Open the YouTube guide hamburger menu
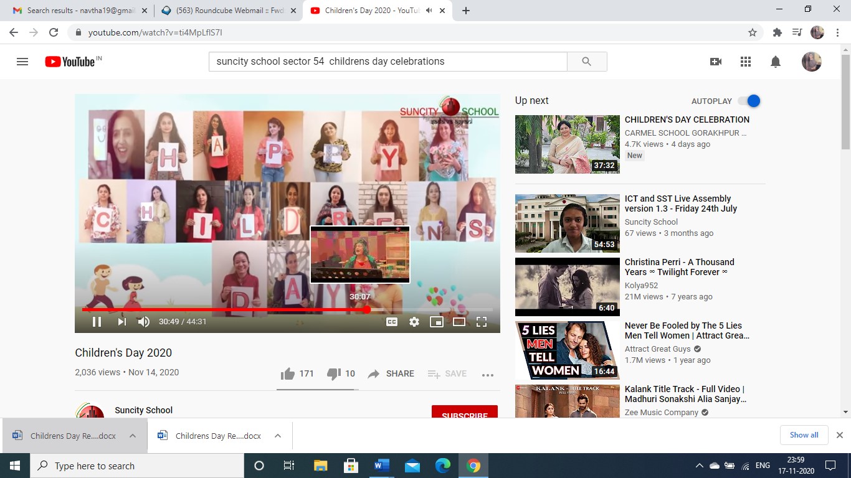Image resolution: width=851 pixels, height=478 pixels. tap(22, 62)
